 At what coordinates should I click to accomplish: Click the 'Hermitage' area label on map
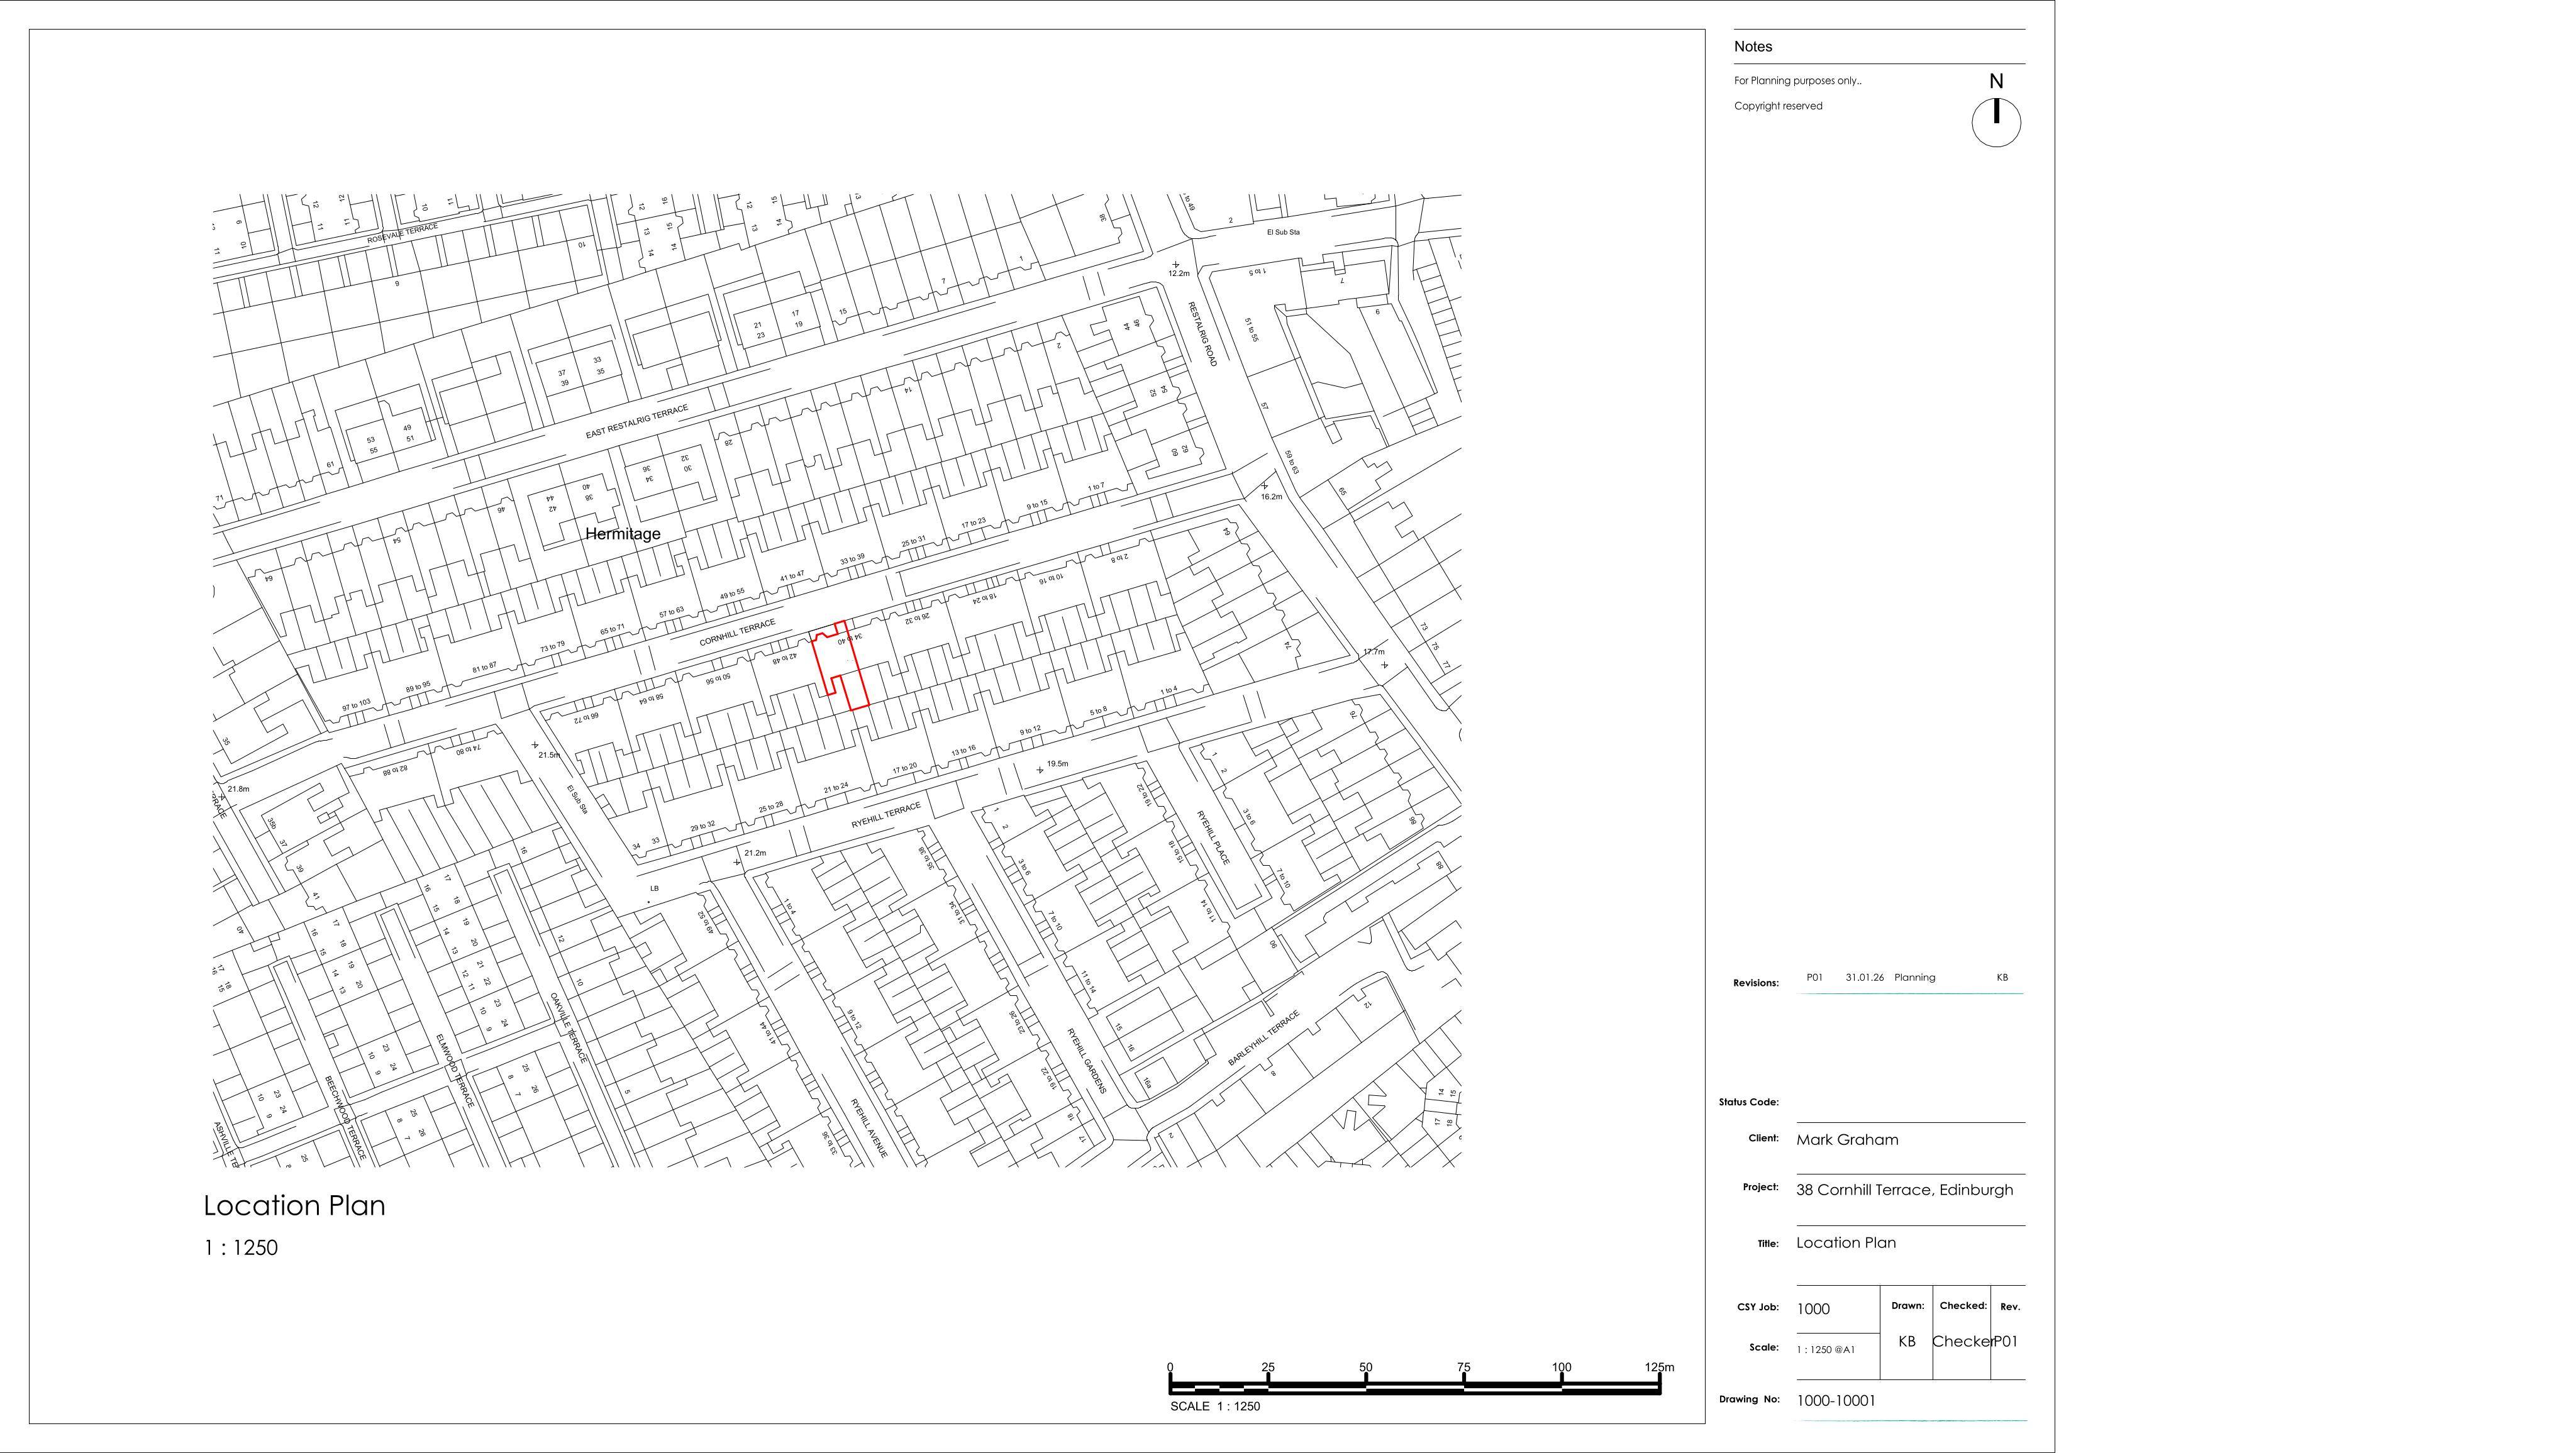pos(623,534)
